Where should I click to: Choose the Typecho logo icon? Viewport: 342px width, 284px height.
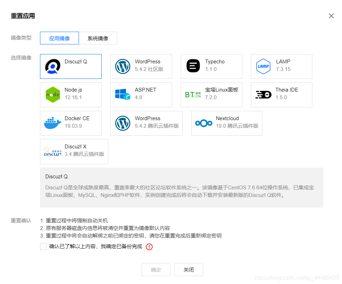coord(193,66)
